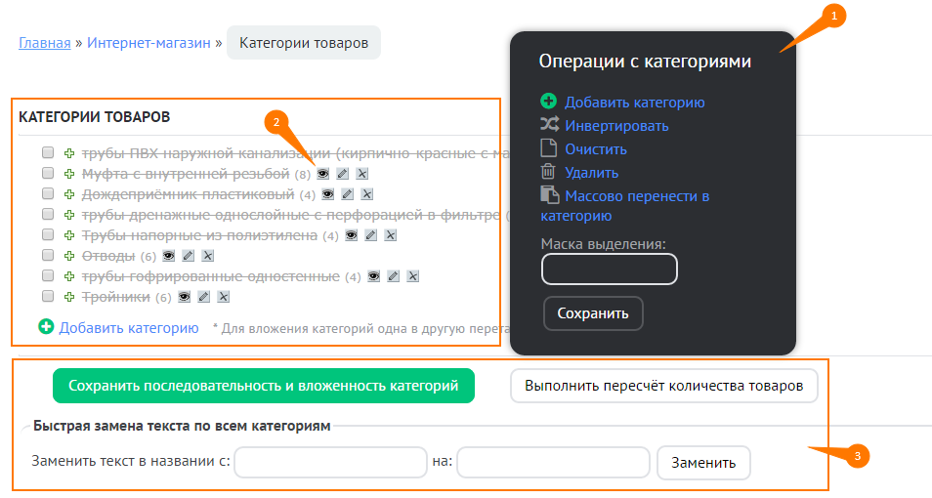The height and width of the screenshot is (498, 932).
Task: Click edit pencil icon for Отводы category
Action: click(189, 256)
